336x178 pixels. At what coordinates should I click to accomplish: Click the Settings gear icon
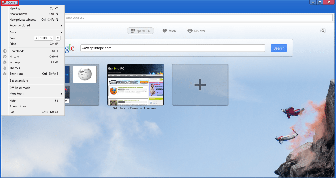5,62
